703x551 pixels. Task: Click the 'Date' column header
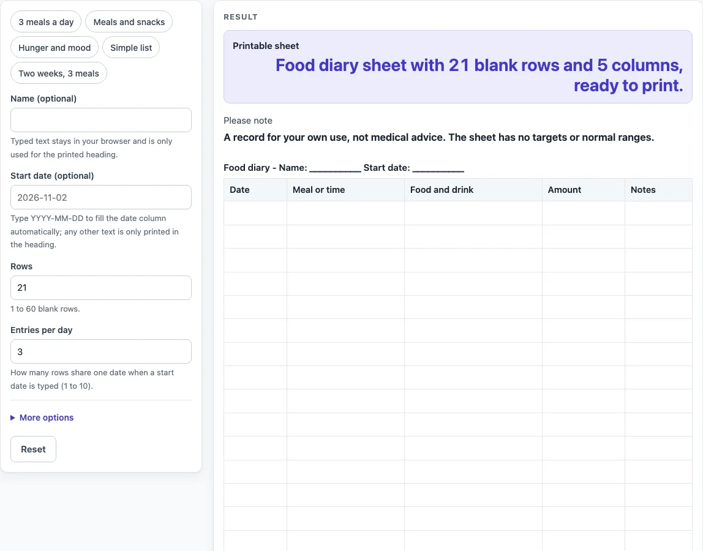point(255,190)
